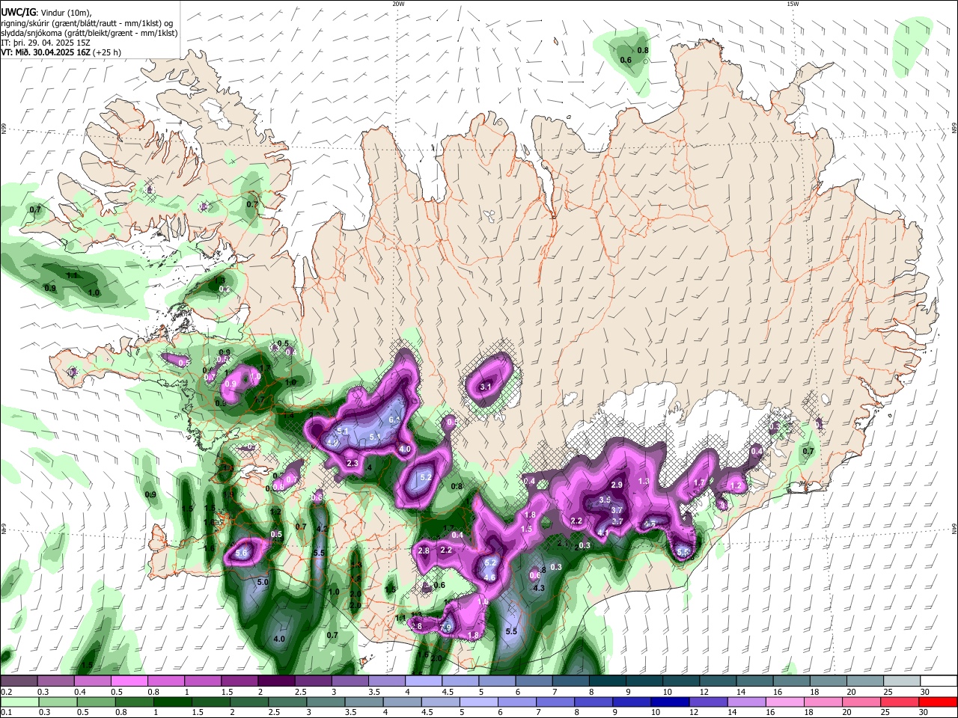Select the "Vindur (10m)," header text
Viewport: 958px width, 718px height.
65,13
